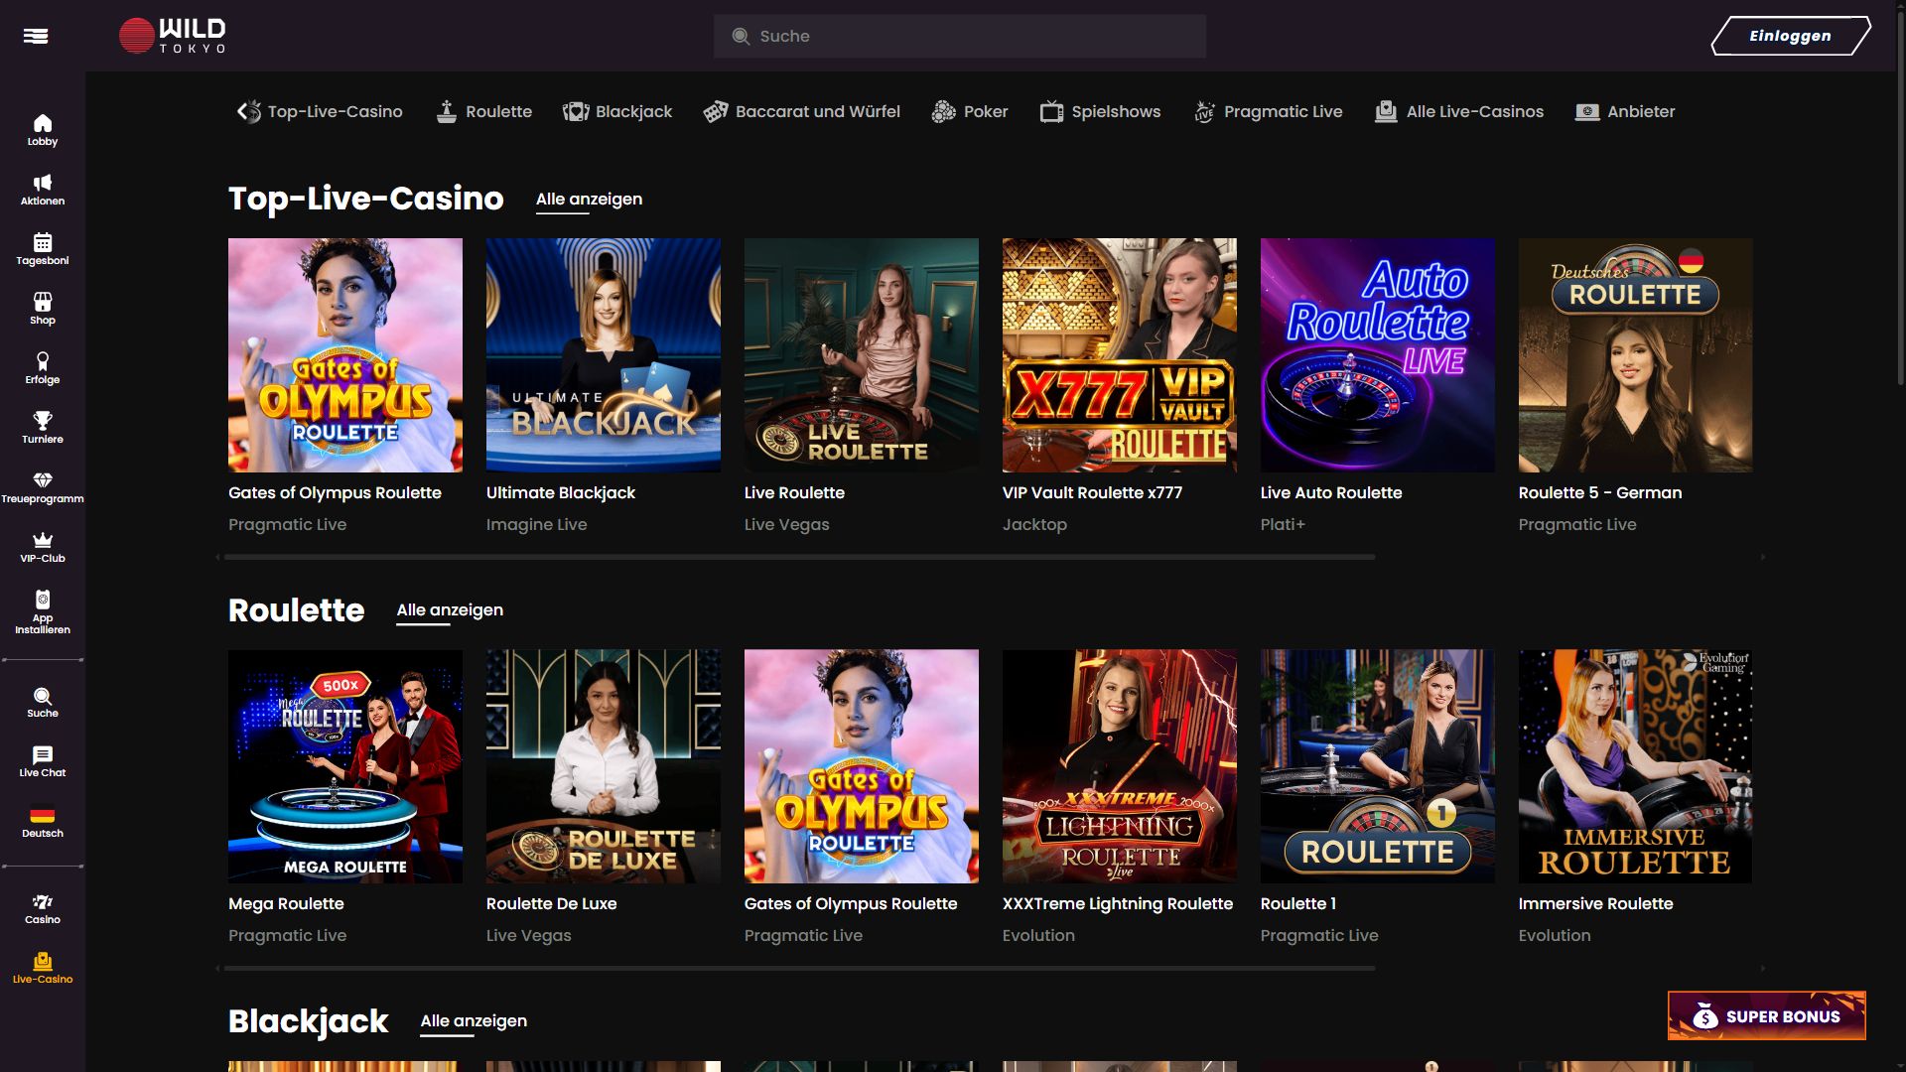1906x1072 pixels.
Task: Open Roulette 5 - German thumbnail
Action: (x=1636, y=355)
